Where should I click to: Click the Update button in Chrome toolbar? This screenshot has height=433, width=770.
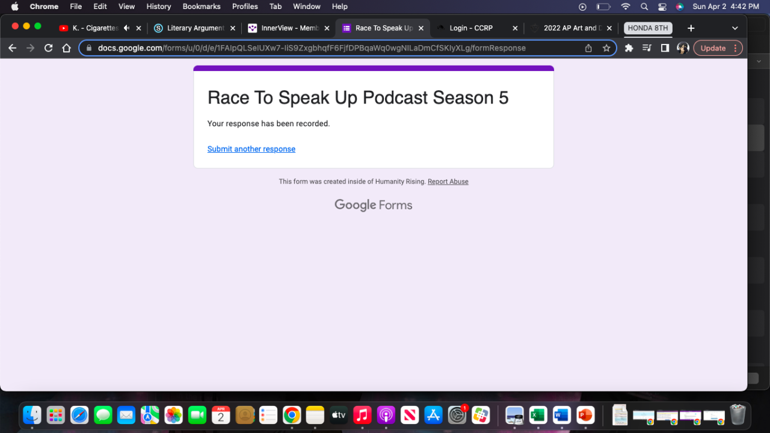(x=718, y=48)
